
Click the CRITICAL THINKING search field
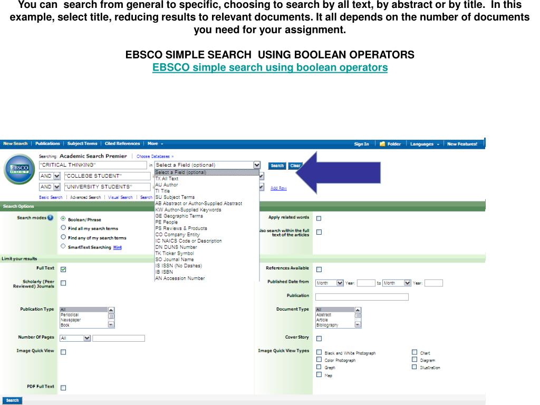click(93, 165)
